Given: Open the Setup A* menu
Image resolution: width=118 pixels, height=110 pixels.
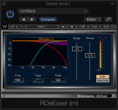Looking at the screenshot, I should (x=42, y=27).
